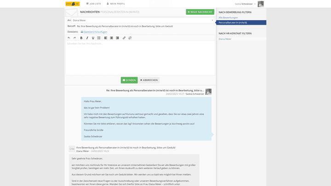Center-align the message text
This screenshot has height=186, width=331.
tap(112, 38)
